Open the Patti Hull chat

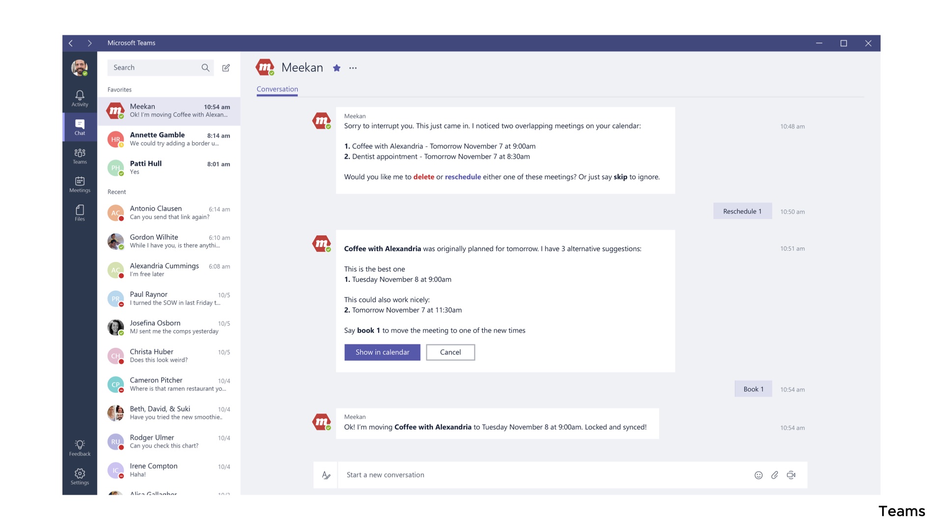[169, 168]
